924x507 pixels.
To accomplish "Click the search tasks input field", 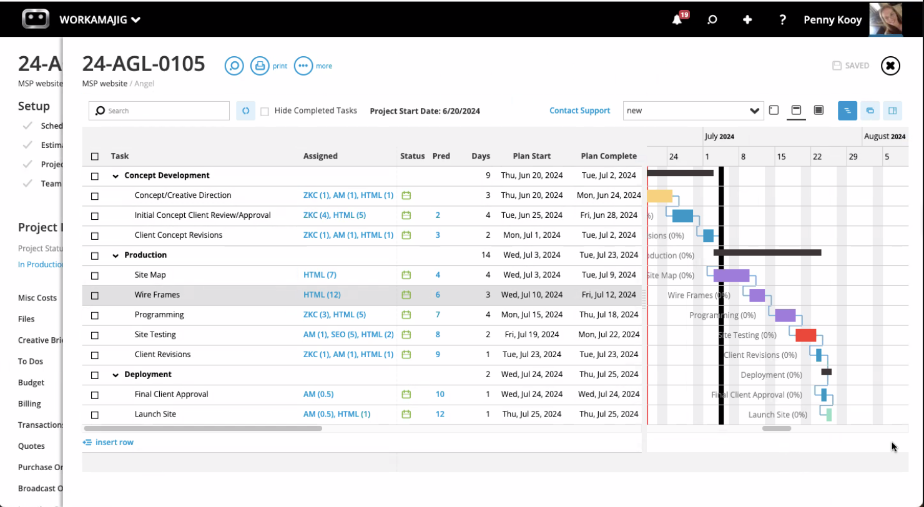I will [159, 111].
